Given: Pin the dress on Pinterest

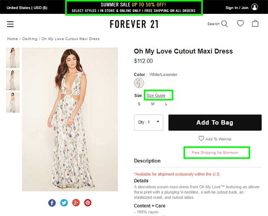Looking at the screenshot, I should (88, 203).
